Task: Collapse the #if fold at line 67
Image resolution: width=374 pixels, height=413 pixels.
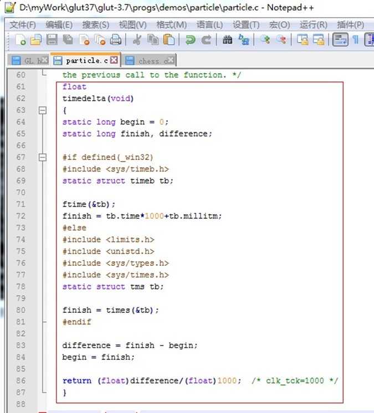Action: (x=43, y=157)
